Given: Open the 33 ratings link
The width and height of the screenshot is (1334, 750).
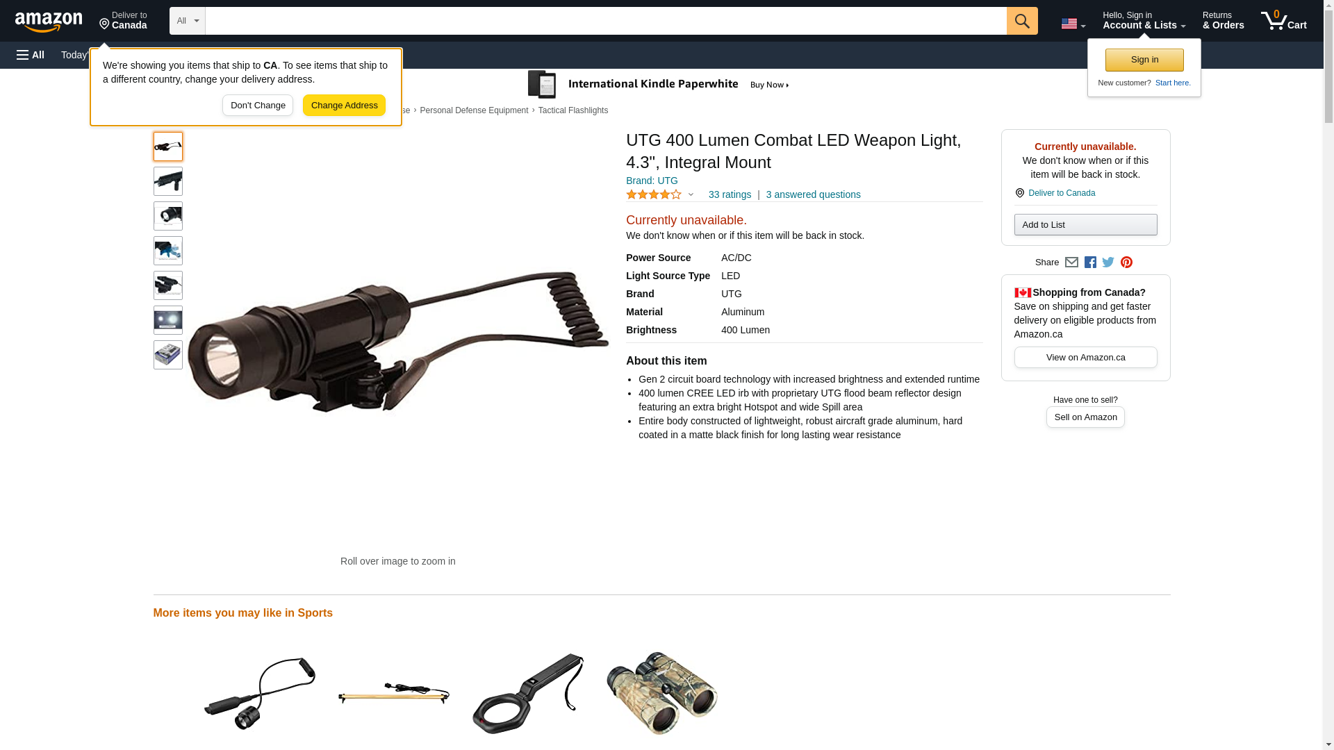Looking at the screenshot, I should (730, 195).
